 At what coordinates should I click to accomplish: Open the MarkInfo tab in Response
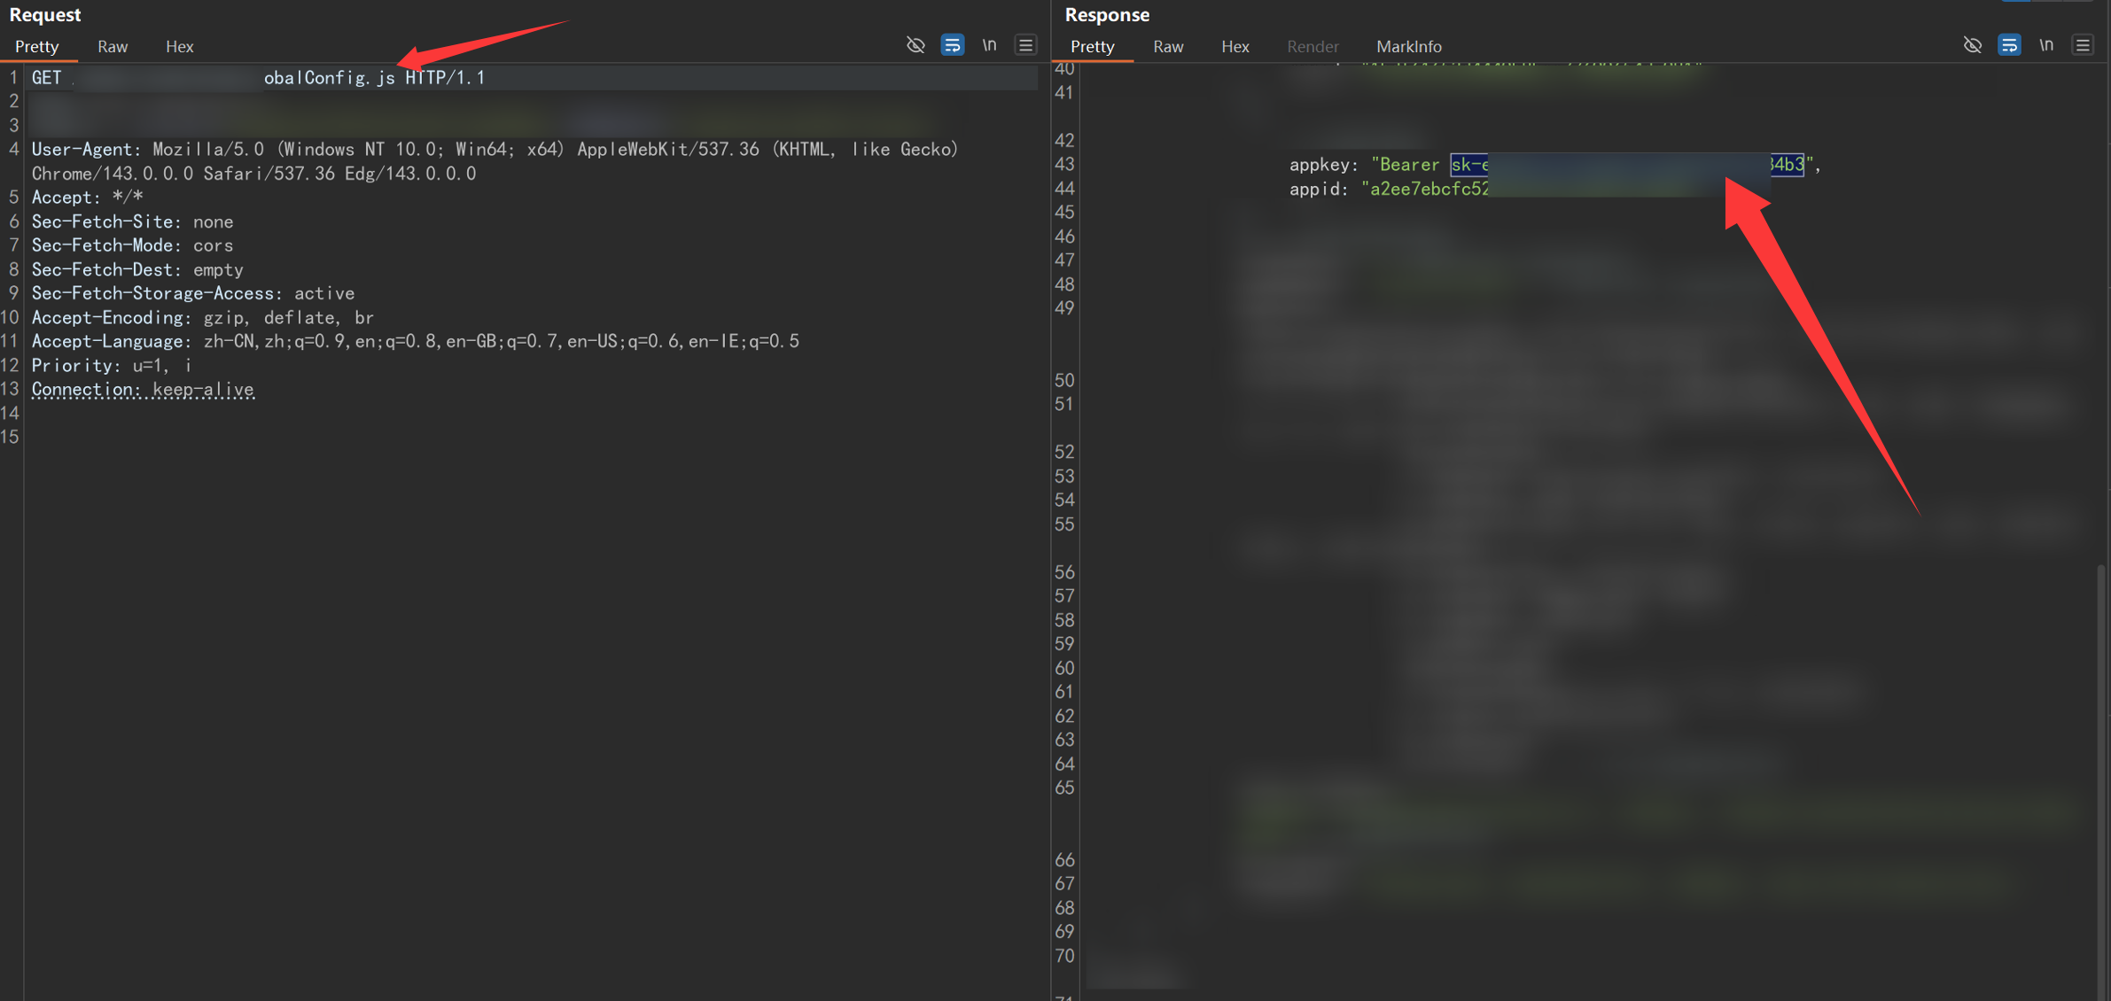[1408, 46]
